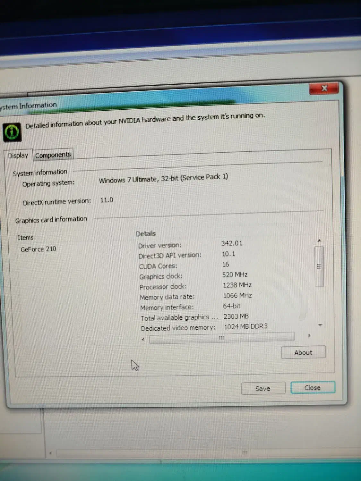This screenshot has width=361, height=481.
Task: Click the horizontal scrollbar left arrow
Action: (x=143, y=339)
